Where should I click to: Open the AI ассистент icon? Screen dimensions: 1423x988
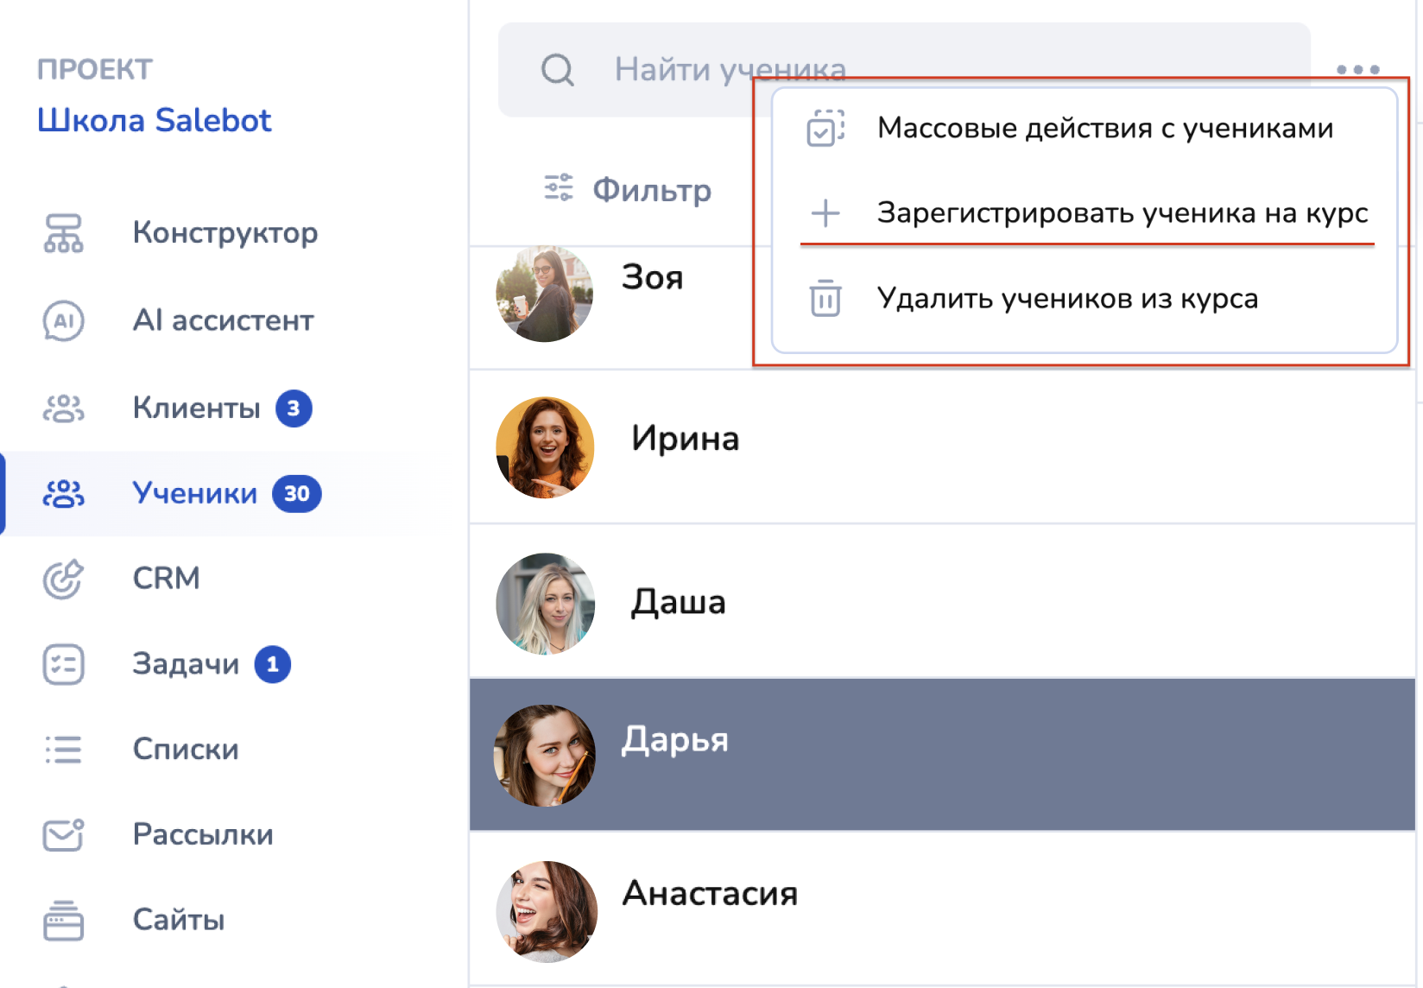click(63, 320)
